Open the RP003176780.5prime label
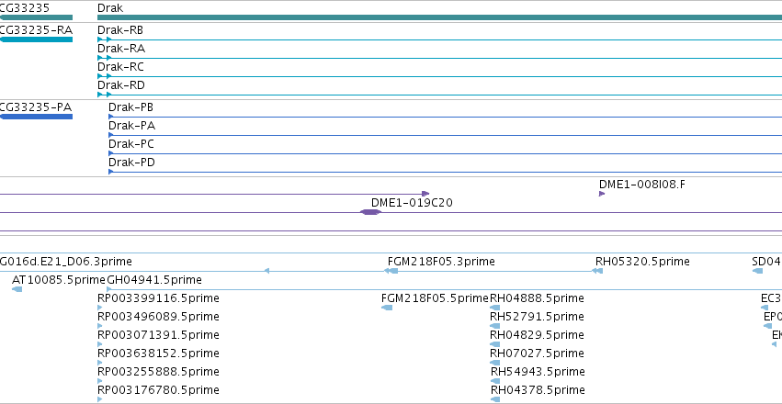This screenshot has width=782, height=404. point(158,390)
